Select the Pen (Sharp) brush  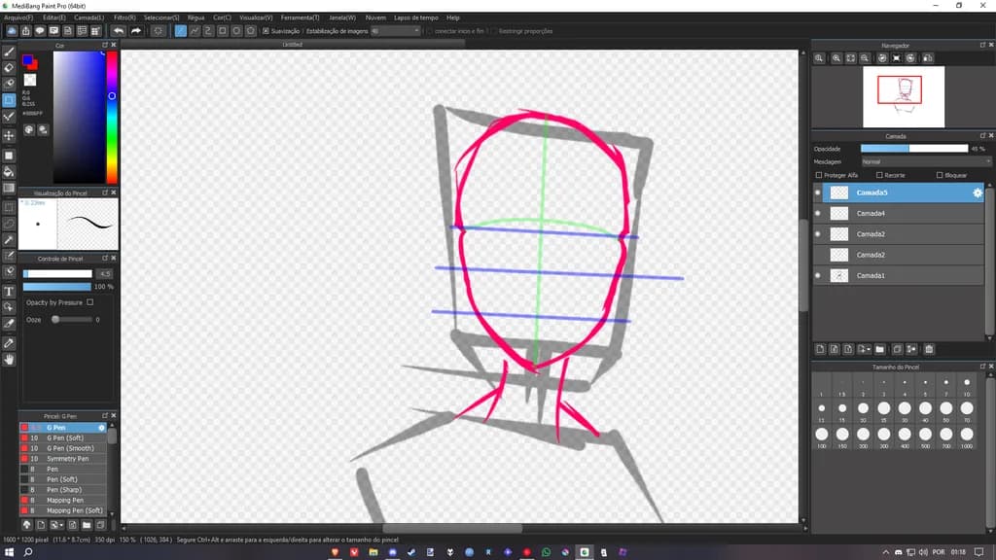[63, 490]
